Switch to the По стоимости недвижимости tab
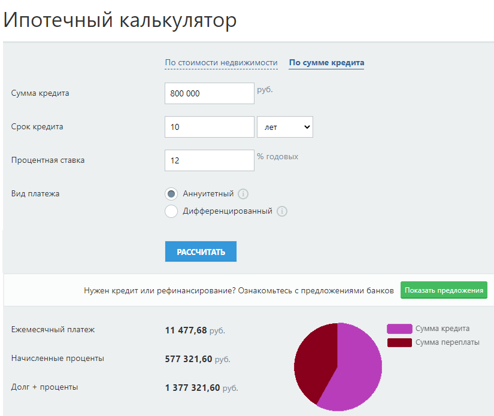 (x=221, y=61)
